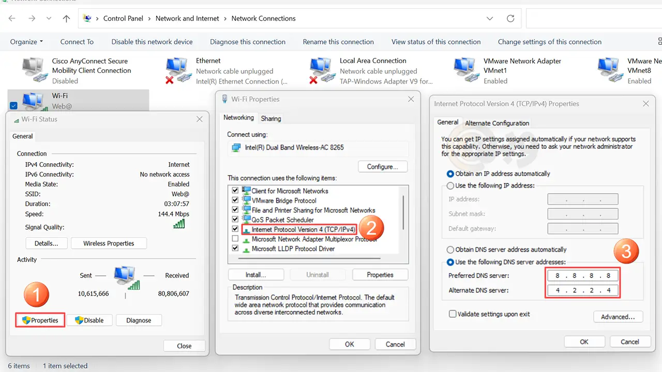662x372 pixels.
Task: Open recent locations dropdown arrow
Action: [49, 19]
